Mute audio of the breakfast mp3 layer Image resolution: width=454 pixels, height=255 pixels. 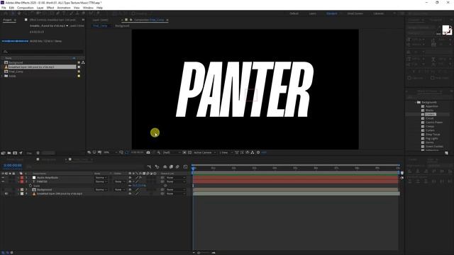point(6,193)
